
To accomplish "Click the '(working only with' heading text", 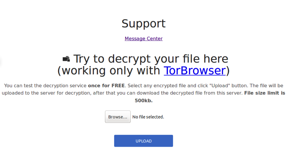I will pyautogui.click(x=109, y=71).
